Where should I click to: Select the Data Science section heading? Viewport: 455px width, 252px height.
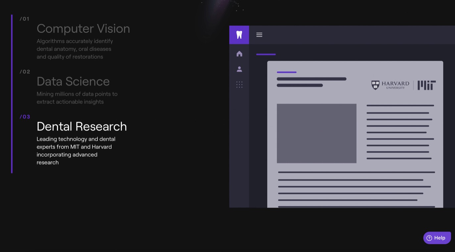[x=73, y=81]
